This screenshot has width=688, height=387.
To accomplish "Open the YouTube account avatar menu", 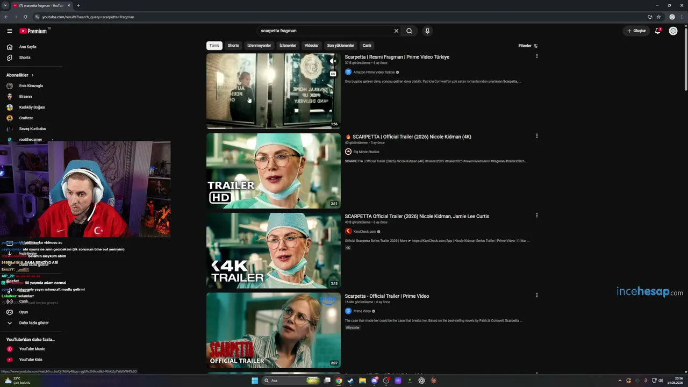I will 673,31.
